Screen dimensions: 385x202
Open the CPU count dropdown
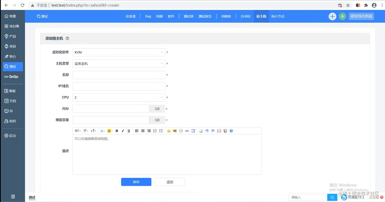119,98
